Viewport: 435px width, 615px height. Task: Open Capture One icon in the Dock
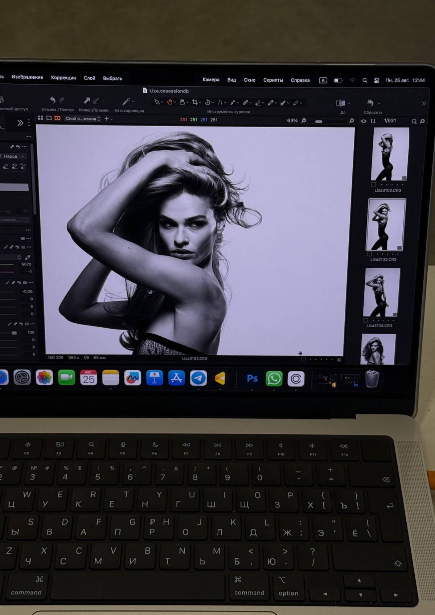click(x=296, y=379)
